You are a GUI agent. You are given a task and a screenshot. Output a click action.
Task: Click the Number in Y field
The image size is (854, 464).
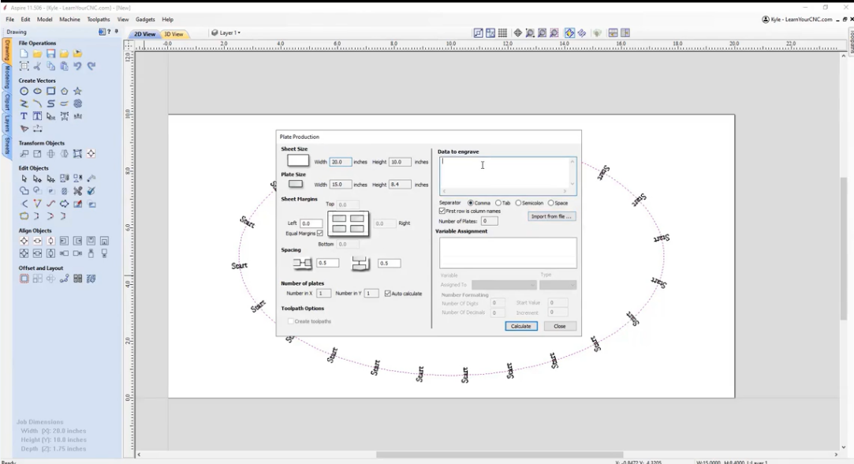371,294
